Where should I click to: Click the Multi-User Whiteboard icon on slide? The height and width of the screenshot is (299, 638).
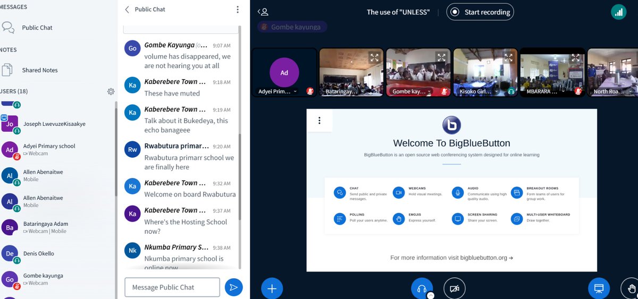[517, 218]
